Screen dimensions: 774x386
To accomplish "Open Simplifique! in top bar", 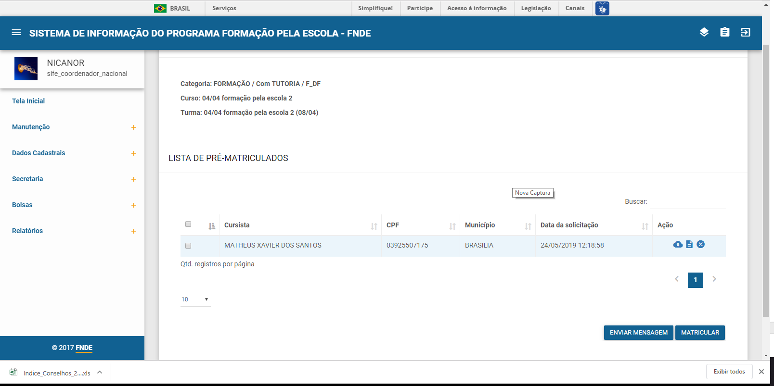I will click(x=375, y=8).
